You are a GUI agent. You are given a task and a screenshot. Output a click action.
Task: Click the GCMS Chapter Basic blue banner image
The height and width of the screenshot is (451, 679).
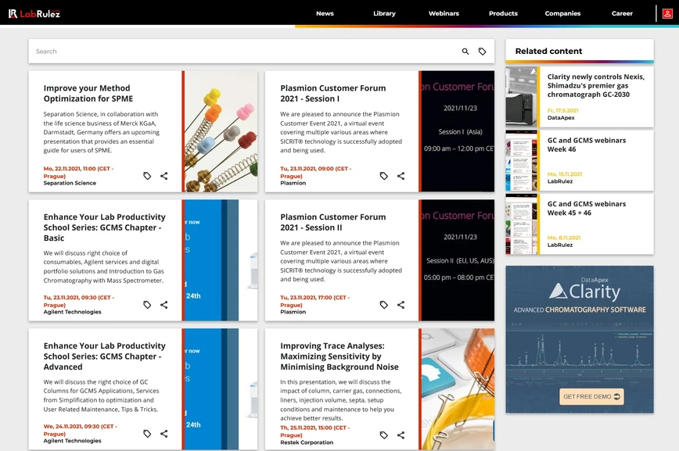(221, 260)
